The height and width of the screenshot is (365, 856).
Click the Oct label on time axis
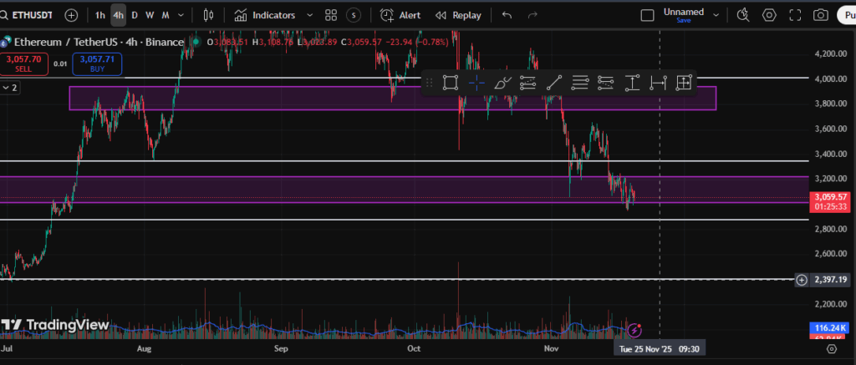pyautogui.click(x=414, y=348)
